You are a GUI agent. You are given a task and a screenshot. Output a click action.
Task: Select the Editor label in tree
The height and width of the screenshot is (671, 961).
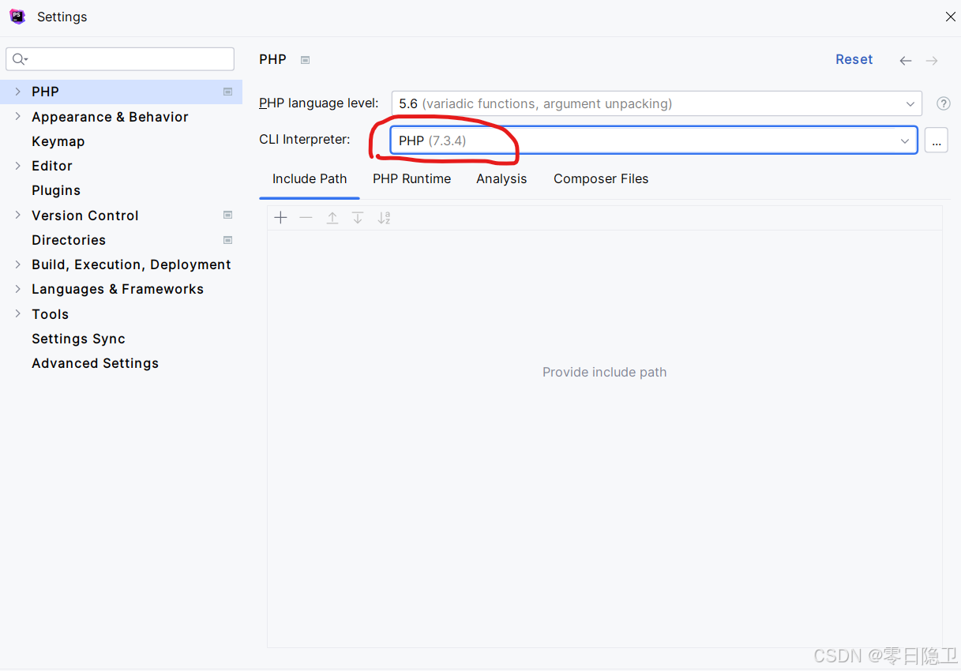tap(52, 166)
